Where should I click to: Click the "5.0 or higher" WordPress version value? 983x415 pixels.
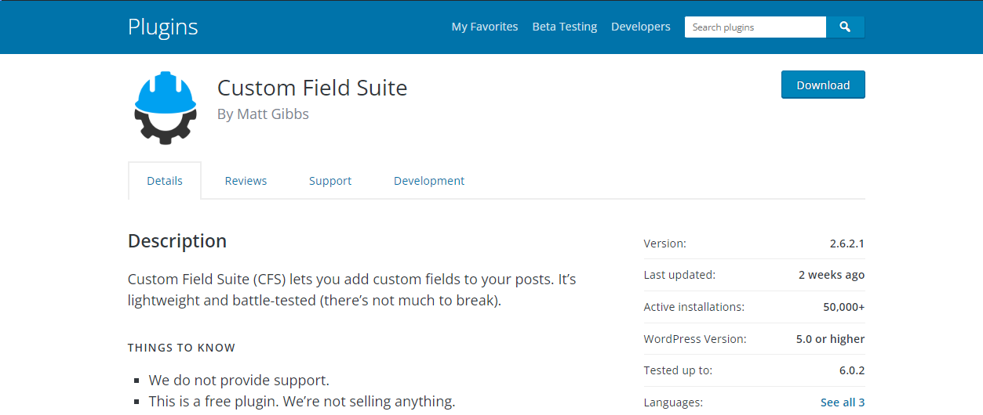831,339
